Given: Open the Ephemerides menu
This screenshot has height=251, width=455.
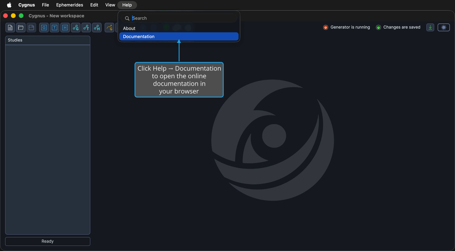Looking at the screenshot, I should tap(70, 5).
